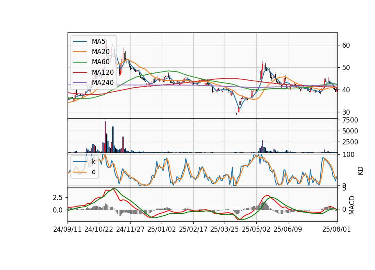Click the 25/08/01 date axis label
Screen dimensions: 375x270
click(x=336, y=229)
